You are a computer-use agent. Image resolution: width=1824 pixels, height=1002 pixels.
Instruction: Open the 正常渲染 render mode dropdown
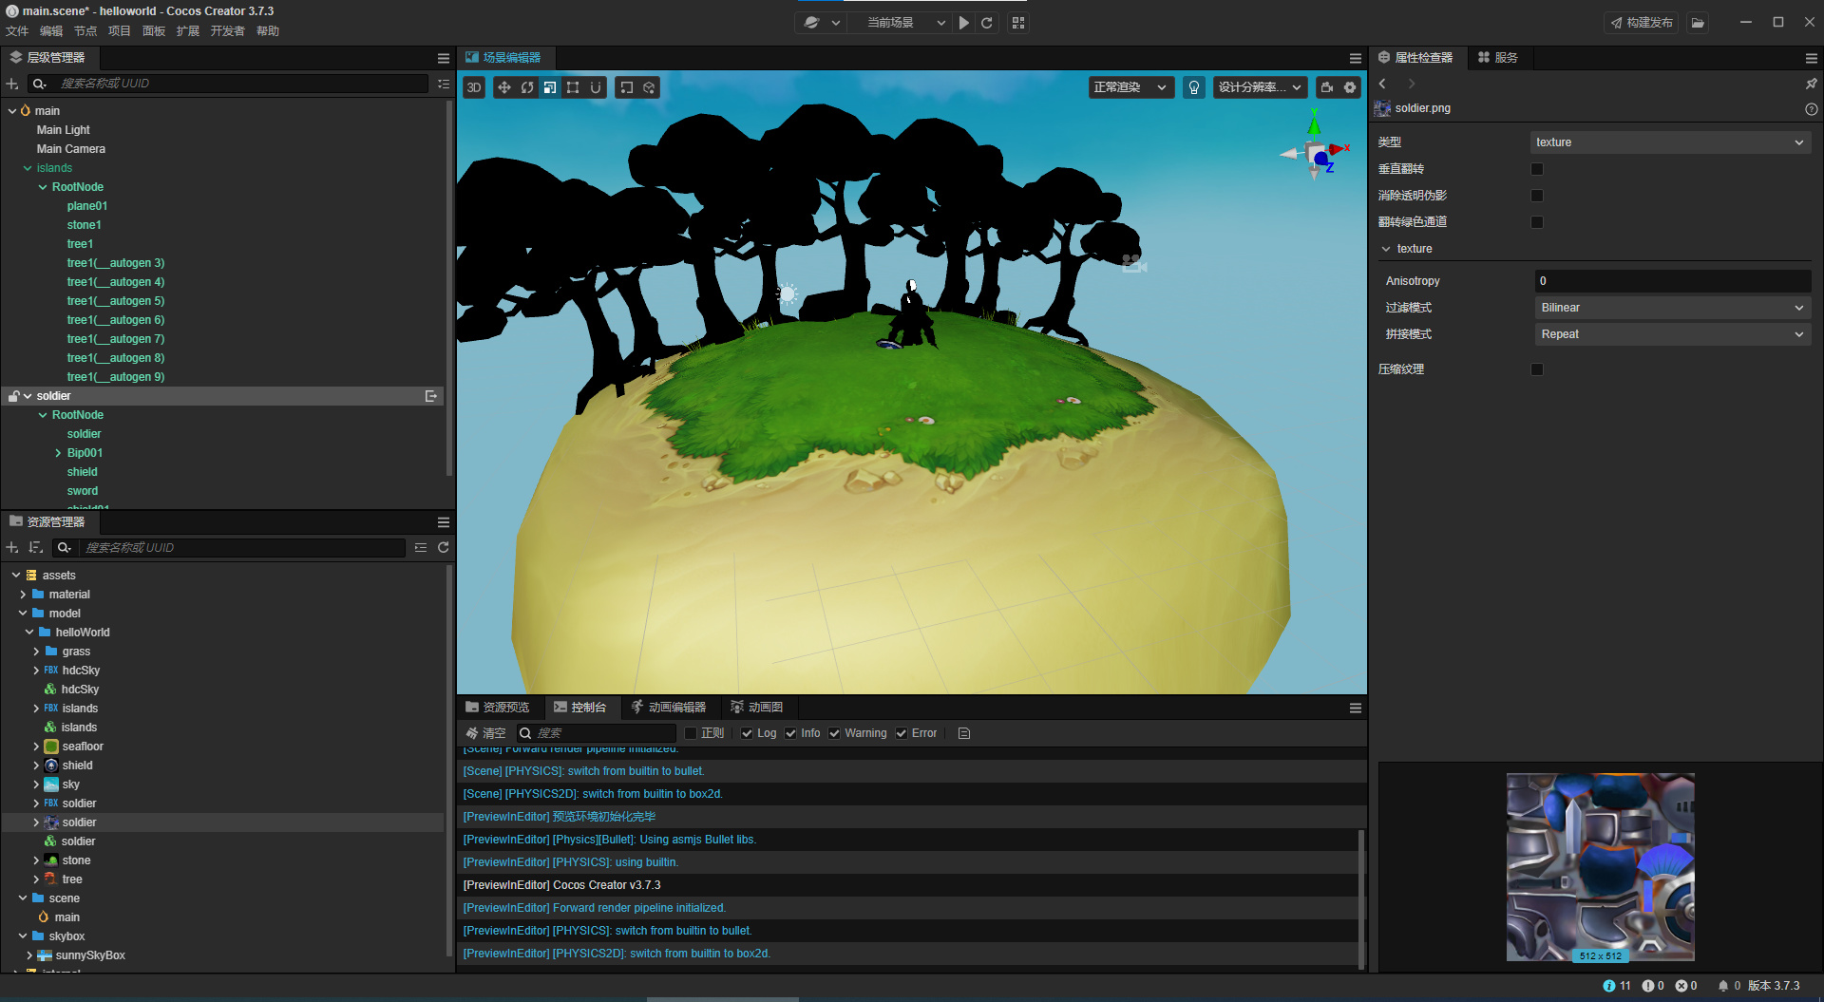pyautogui.click(x=1130, y=87)
